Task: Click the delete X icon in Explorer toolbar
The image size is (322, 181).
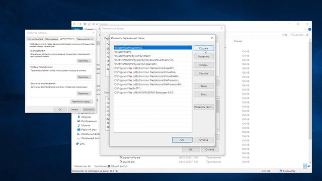Action: click(x=85, y=24)
